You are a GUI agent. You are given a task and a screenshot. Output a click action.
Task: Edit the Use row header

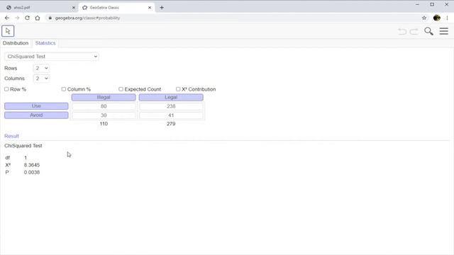[36, 106]
